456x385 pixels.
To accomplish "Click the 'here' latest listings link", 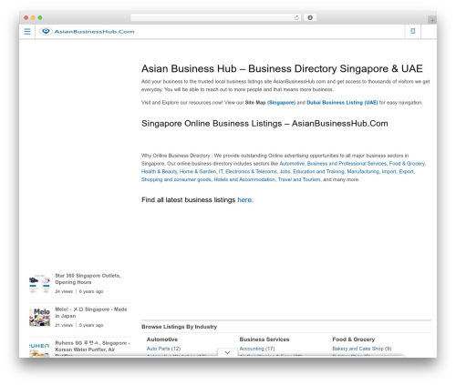I will pyautogui.click(x=244, y=200).
